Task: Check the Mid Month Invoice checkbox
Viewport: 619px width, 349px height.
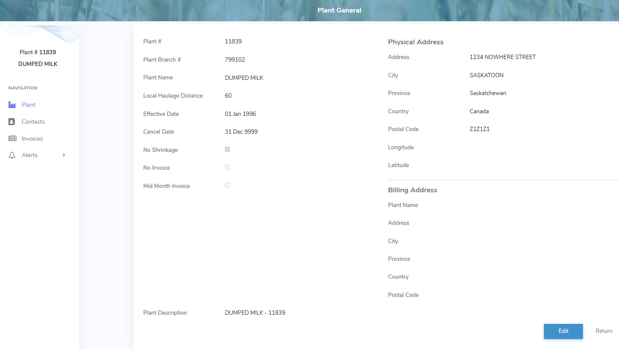Action: click(x=227, y=185)
